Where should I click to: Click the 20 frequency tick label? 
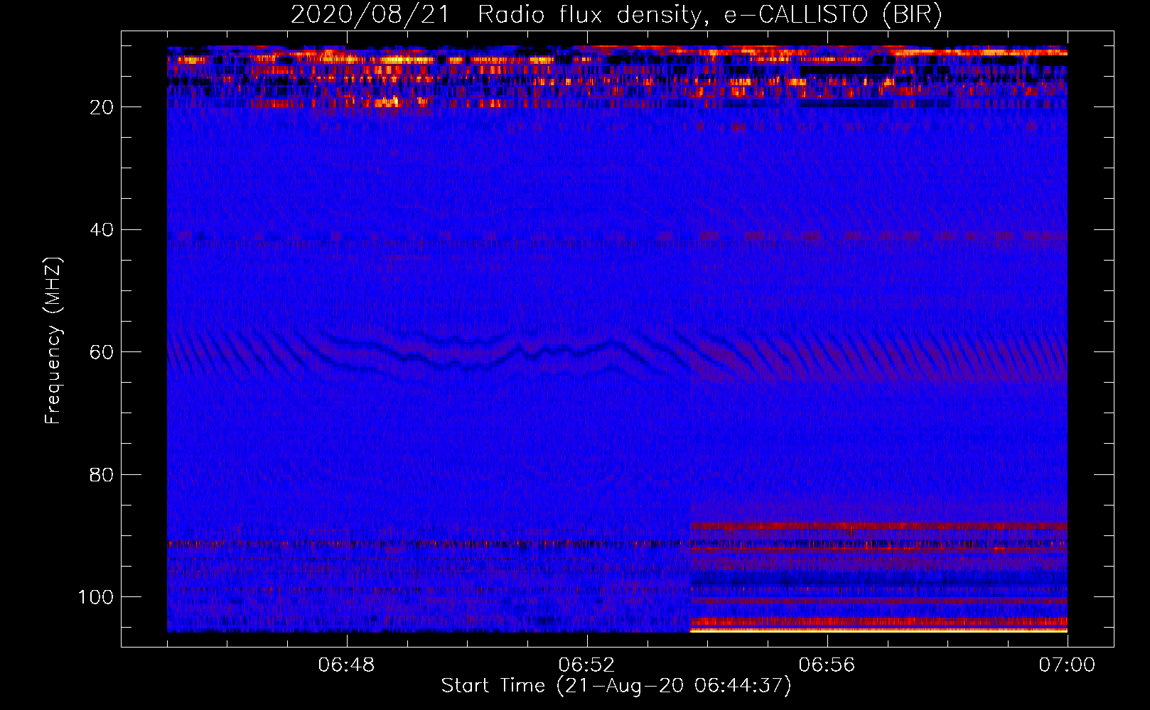[102, 107]
